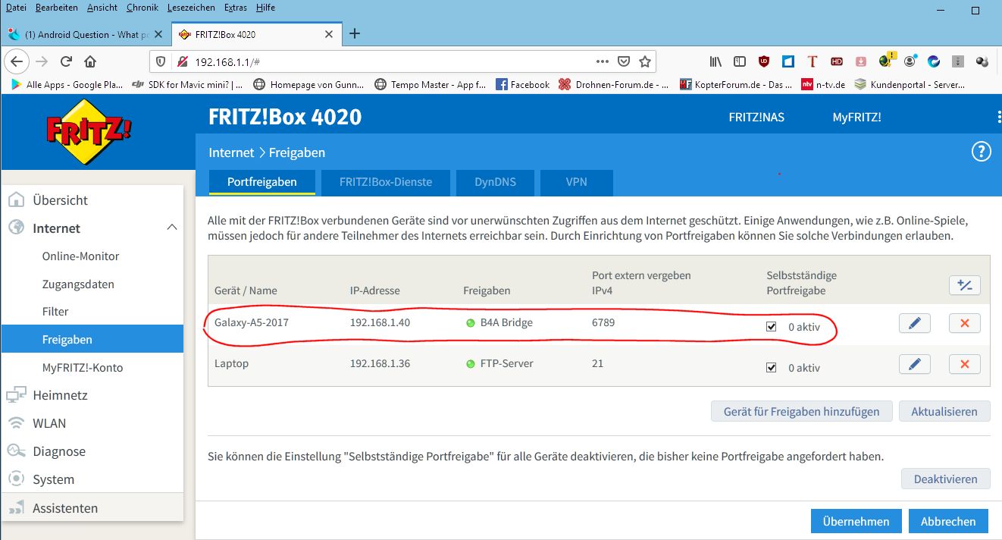Image resolution: width=1002 pixels, height=540 pixels.
Task: Open FRITZ!NAS link
Action: (756, 117)
